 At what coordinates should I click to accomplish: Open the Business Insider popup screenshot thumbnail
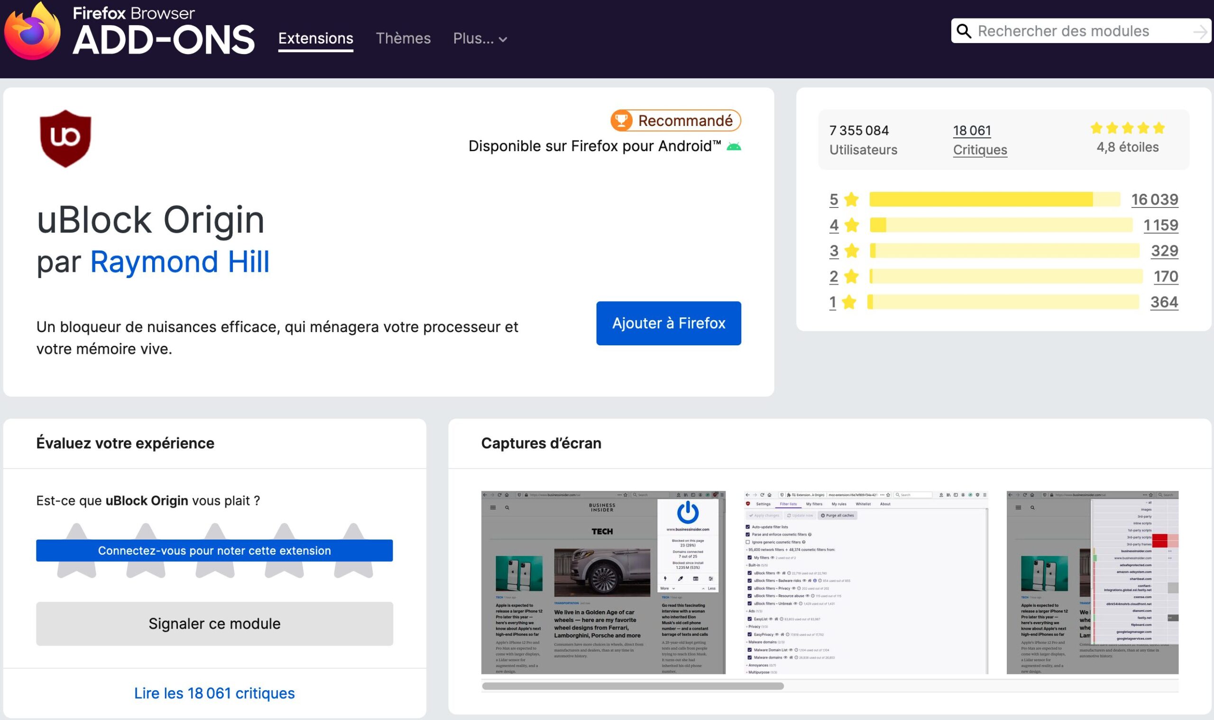click(603, 582)
